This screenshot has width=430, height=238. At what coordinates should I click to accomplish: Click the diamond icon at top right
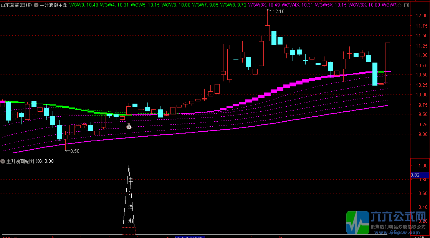(400, 5)
